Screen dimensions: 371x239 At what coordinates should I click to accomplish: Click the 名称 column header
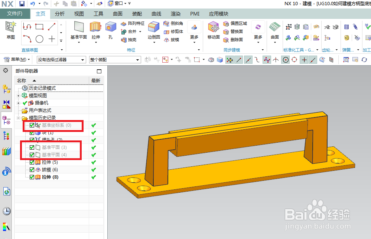(52, 80)
